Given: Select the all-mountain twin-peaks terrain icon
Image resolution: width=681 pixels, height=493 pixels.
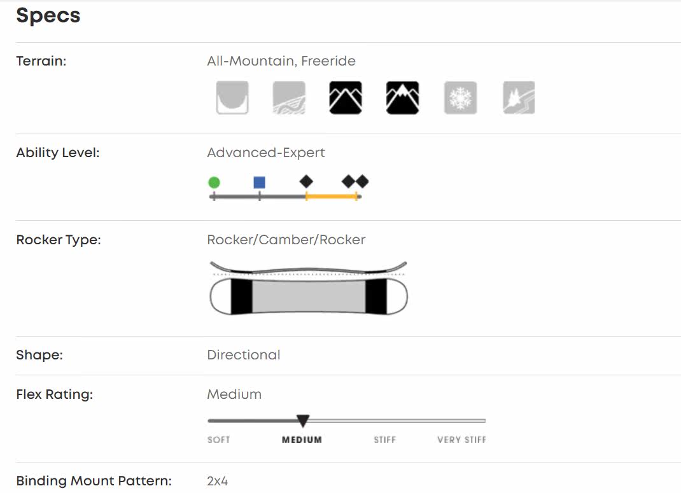Looking at the screenshot, I should coord(346,97).
